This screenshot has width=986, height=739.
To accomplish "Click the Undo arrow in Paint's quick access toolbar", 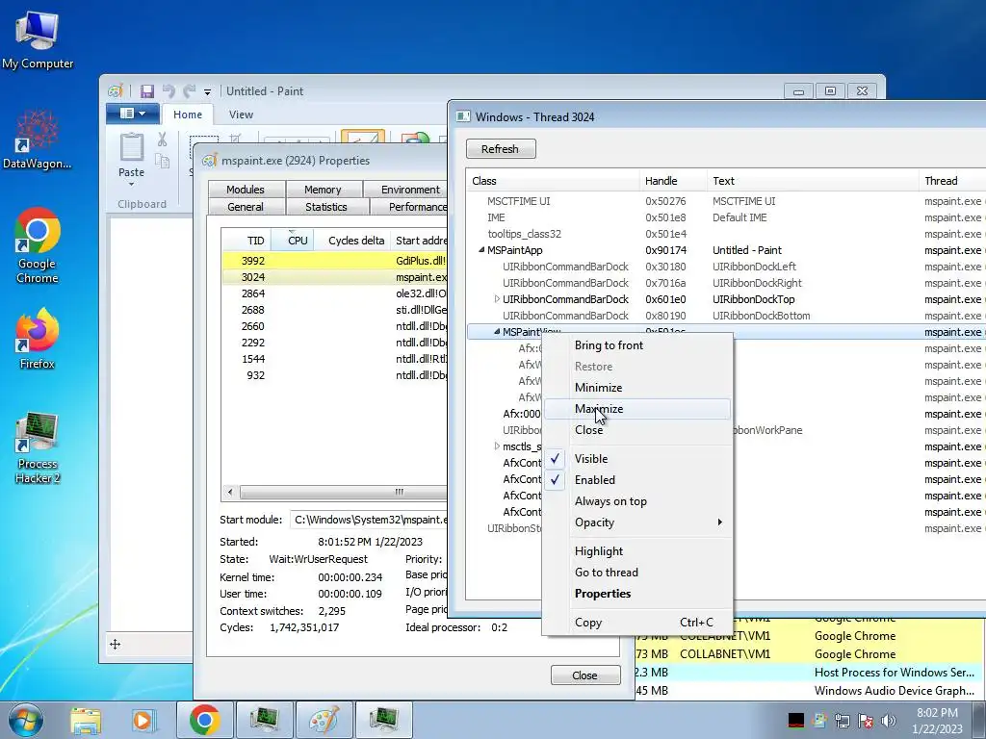I will click(x=168, y=91).
